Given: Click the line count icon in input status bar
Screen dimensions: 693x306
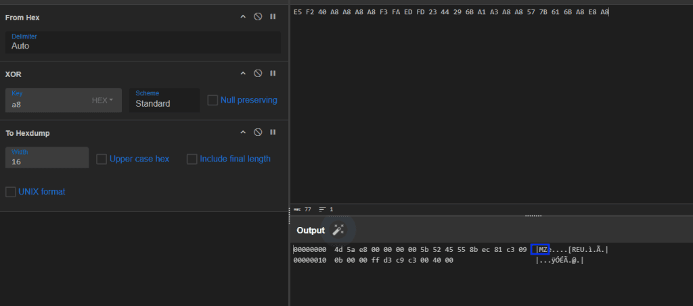Looking at the screenshot, I should tap(322, 209).
